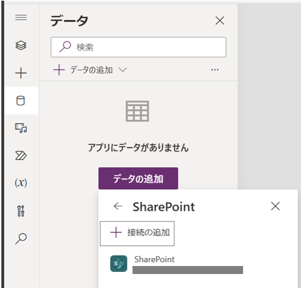Screen dimensions: 301x292
Task: Select the Data cylinder icon in sidebar
Action: [x=21, y=101]
